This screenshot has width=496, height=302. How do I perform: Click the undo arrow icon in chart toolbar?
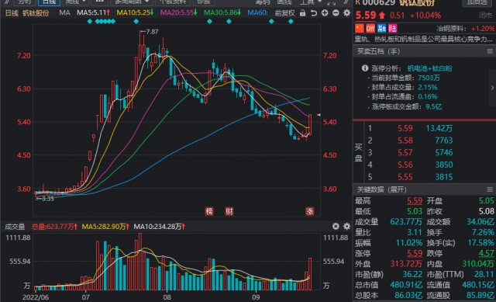314,13
